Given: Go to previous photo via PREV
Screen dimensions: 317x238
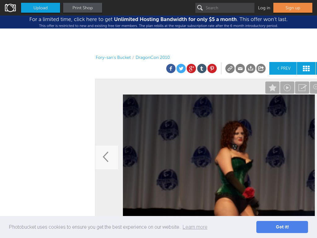Looking at the screenshot, I should (x=283, y=68).
